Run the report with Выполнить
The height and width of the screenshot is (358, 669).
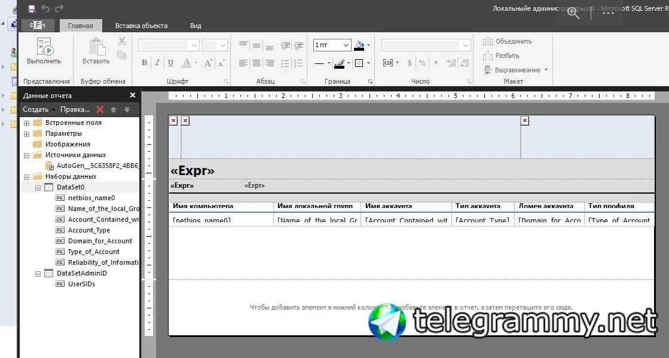click(44, 51)
